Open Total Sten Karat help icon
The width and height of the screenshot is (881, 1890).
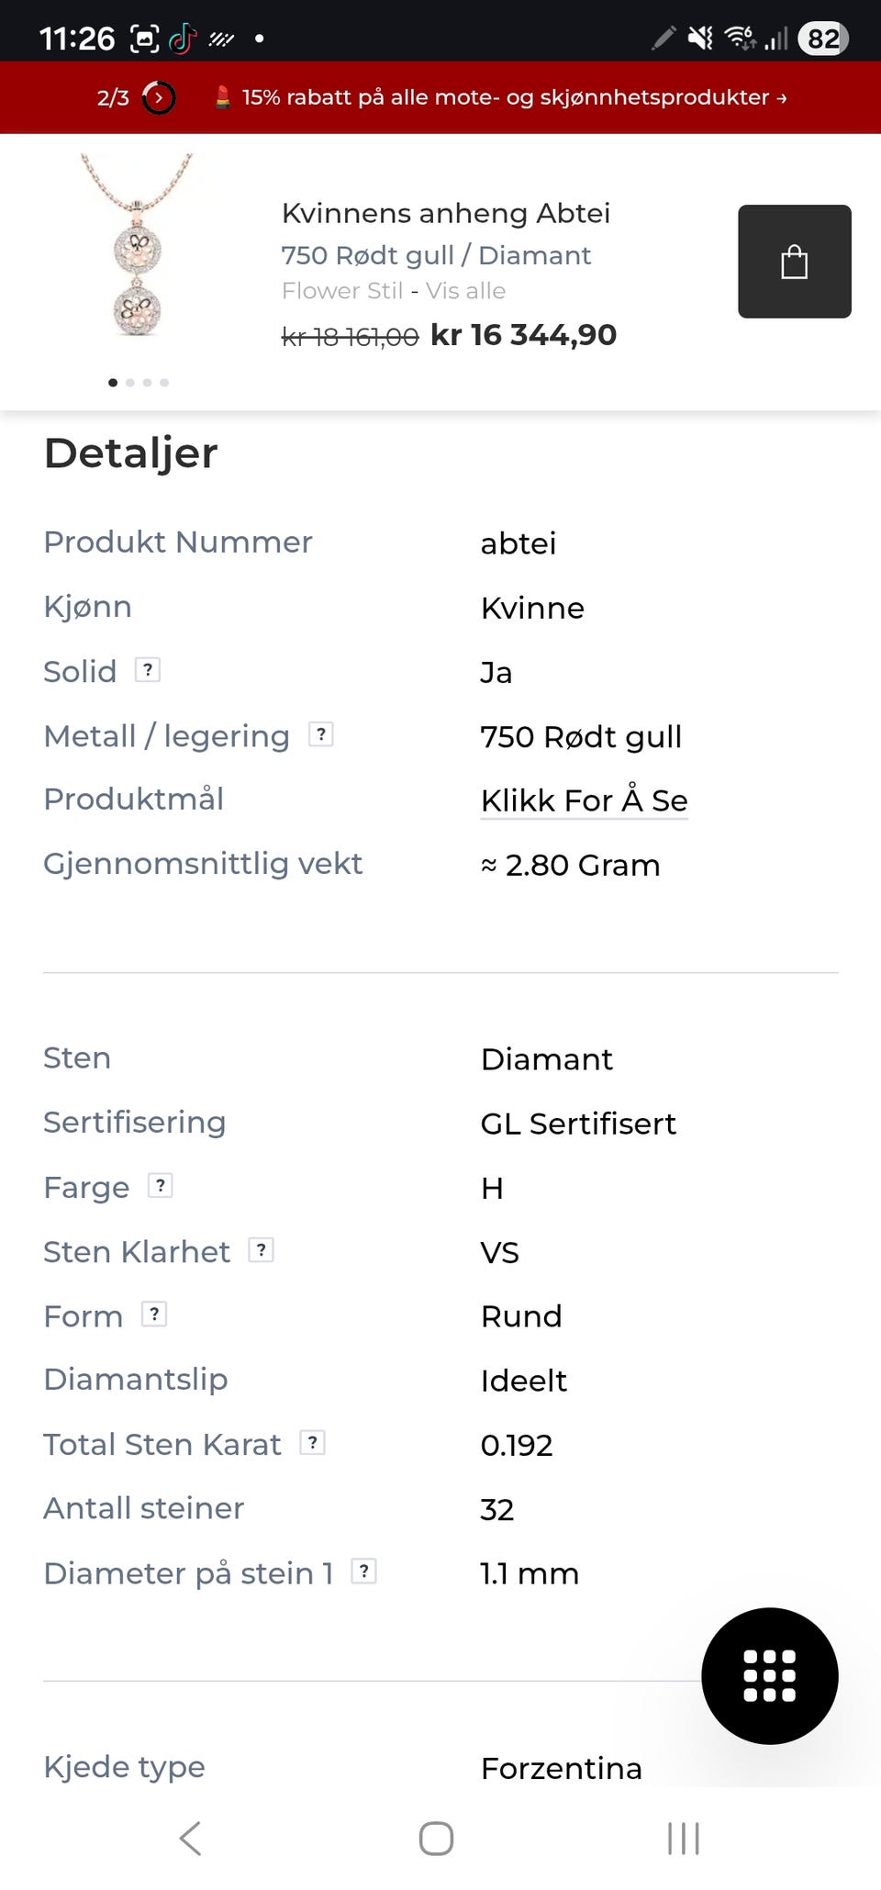click(313, 1443)
